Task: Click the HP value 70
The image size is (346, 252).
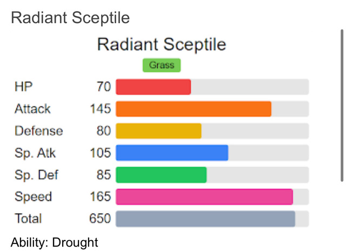Action: click(x=104, y=86)
